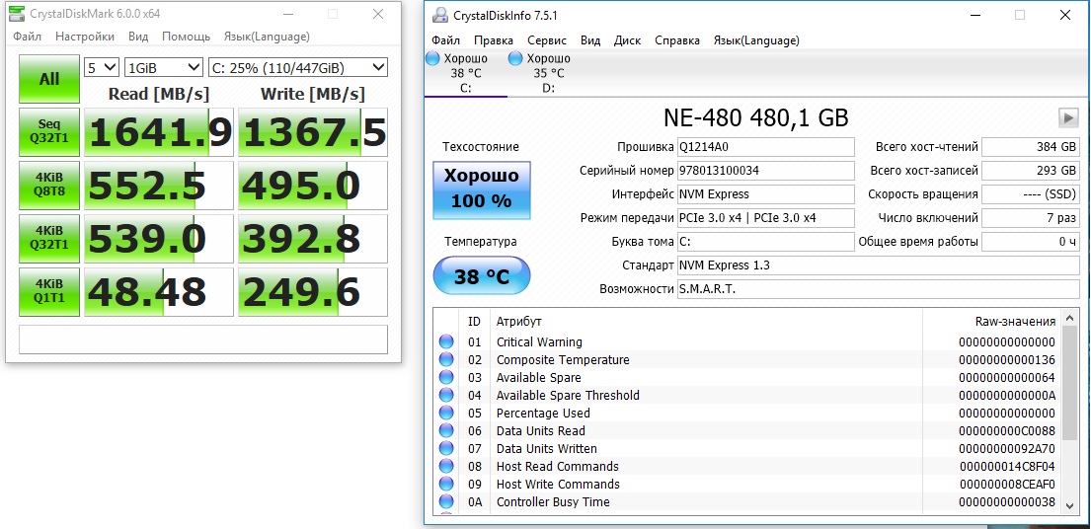
Task: Click the Controller Busy Time status orb
Action: pos(446,502)
